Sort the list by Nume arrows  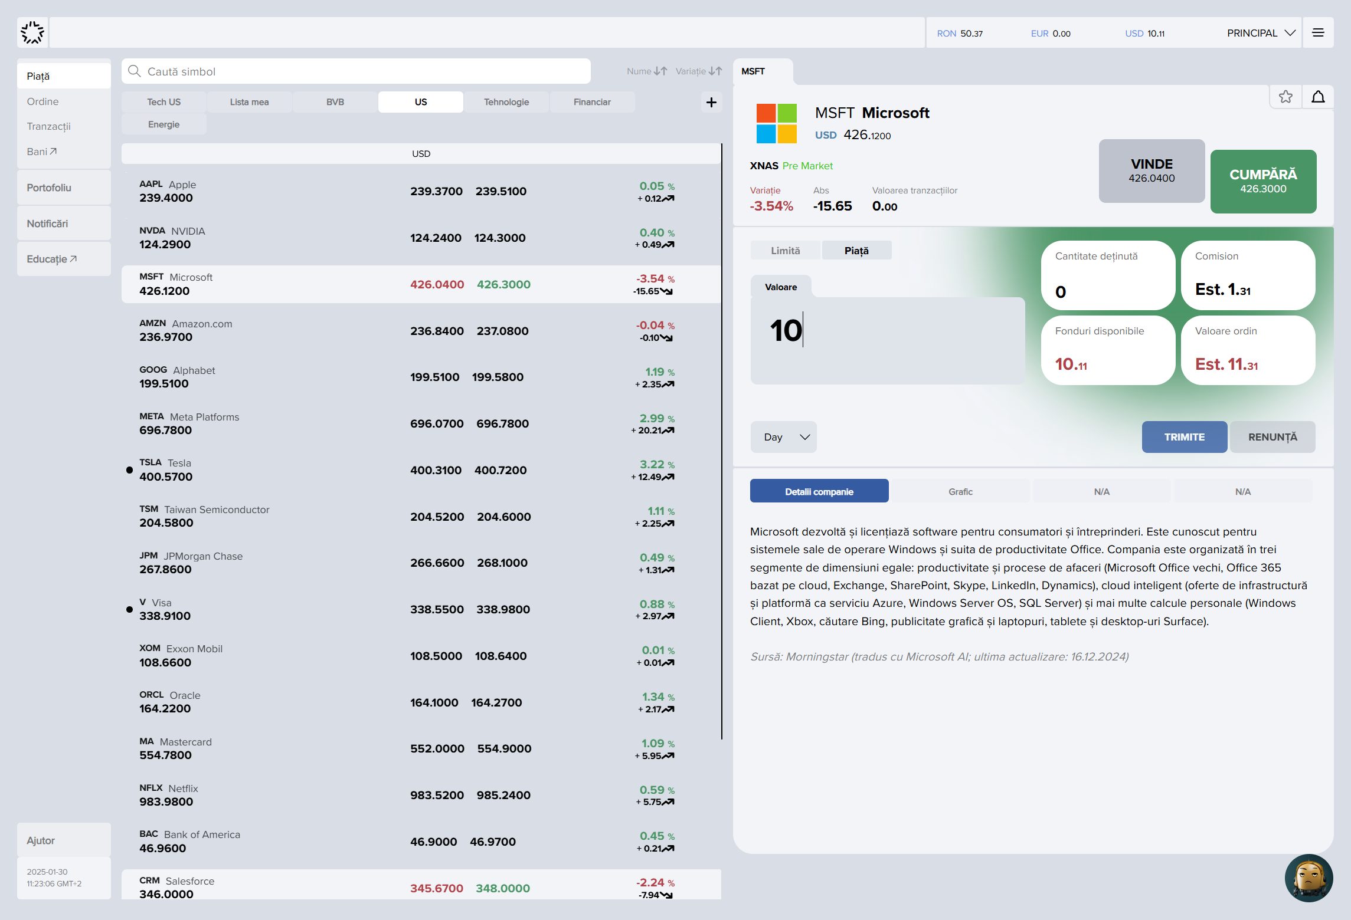point(647,71)
